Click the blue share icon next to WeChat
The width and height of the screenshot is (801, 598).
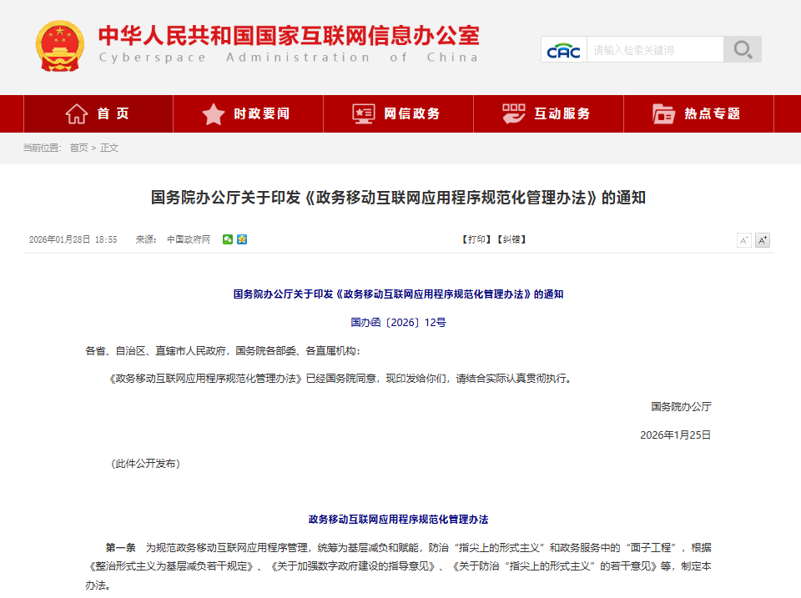[241, 239]
